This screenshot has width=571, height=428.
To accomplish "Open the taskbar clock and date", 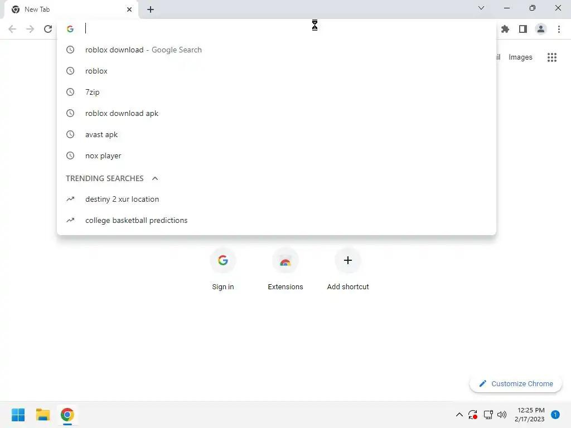I will click(530, 415).
